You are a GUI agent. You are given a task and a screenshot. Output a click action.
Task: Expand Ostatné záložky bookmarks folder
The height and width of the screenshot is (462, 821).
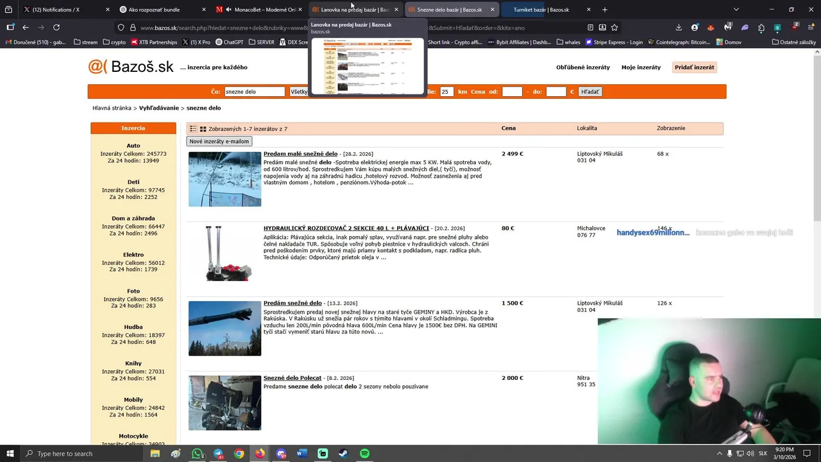pos(794,42)
